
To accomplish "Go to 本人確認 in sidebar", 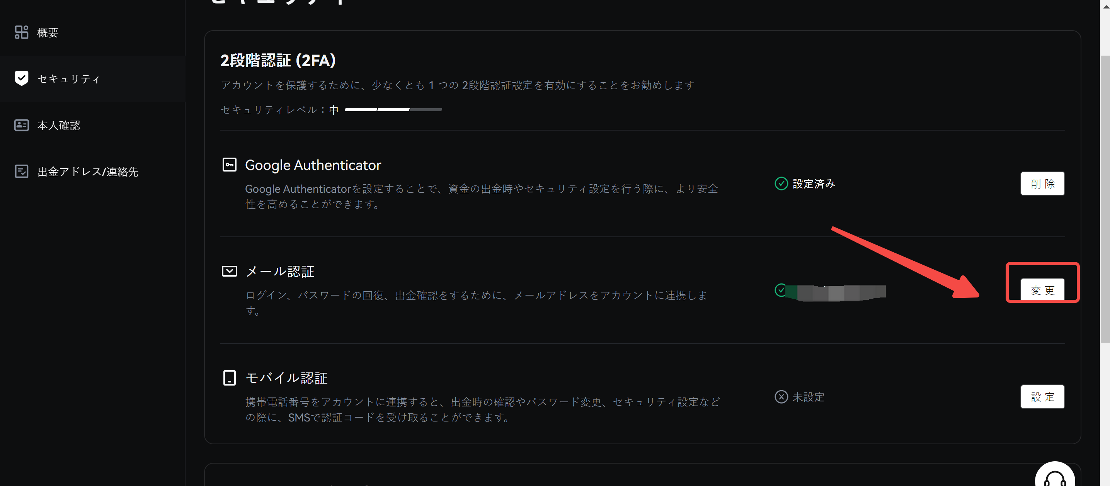I will pyautogui.click(x=59, y=126).
